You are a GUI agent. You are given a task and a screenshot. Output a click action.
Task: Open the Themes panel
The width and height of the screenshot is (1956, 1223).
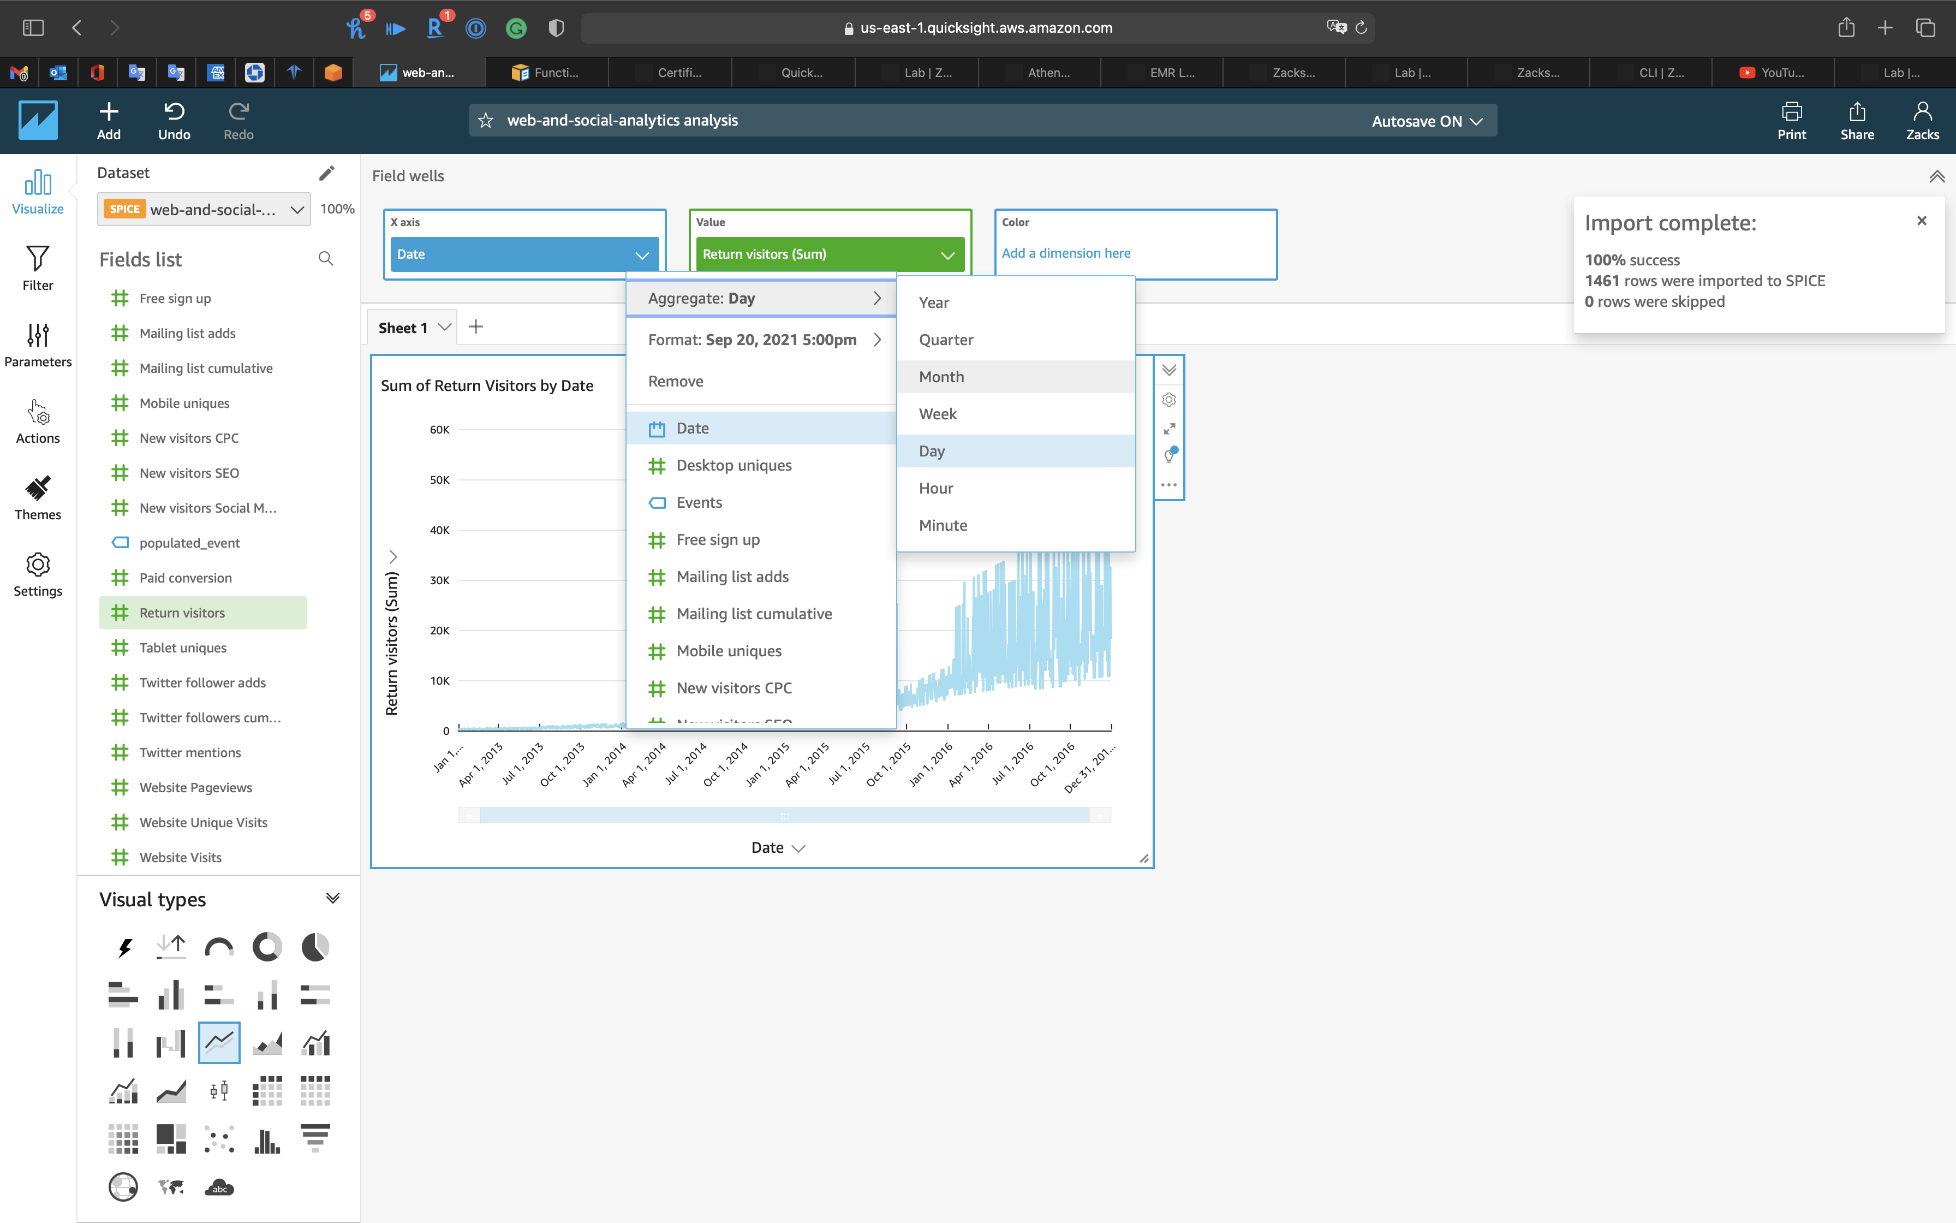click(x=37, y=497)
